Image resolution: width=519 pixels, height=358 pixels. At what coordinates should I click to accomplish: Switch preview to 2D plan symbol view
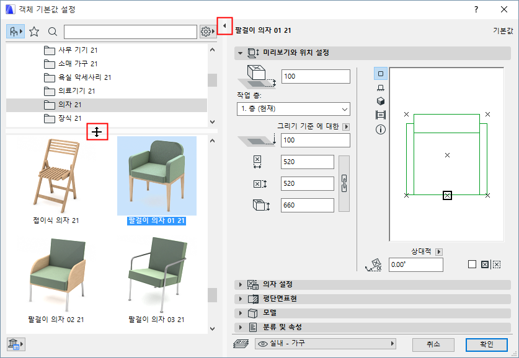pyautogui.click(x=381, y=74)
